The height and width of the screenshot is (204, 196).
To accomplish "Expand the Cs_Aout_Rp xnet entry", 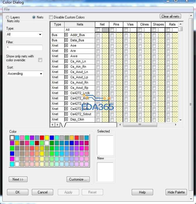I will click(66, 88).
